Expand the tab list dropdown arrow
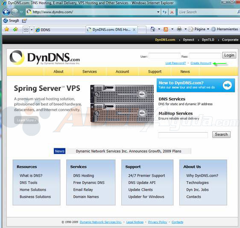Viewport: 240px width, 228px height. click(x=32, y=30)
